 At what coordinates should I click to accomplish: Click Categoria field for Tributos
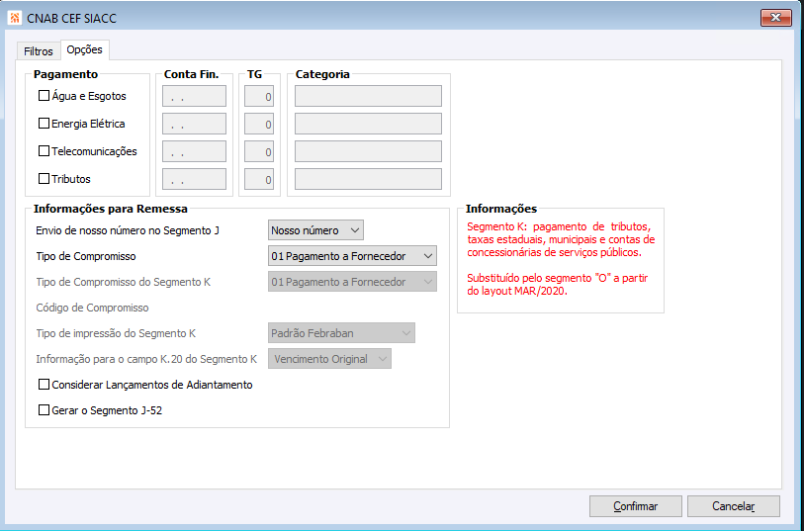coord(368,179)
